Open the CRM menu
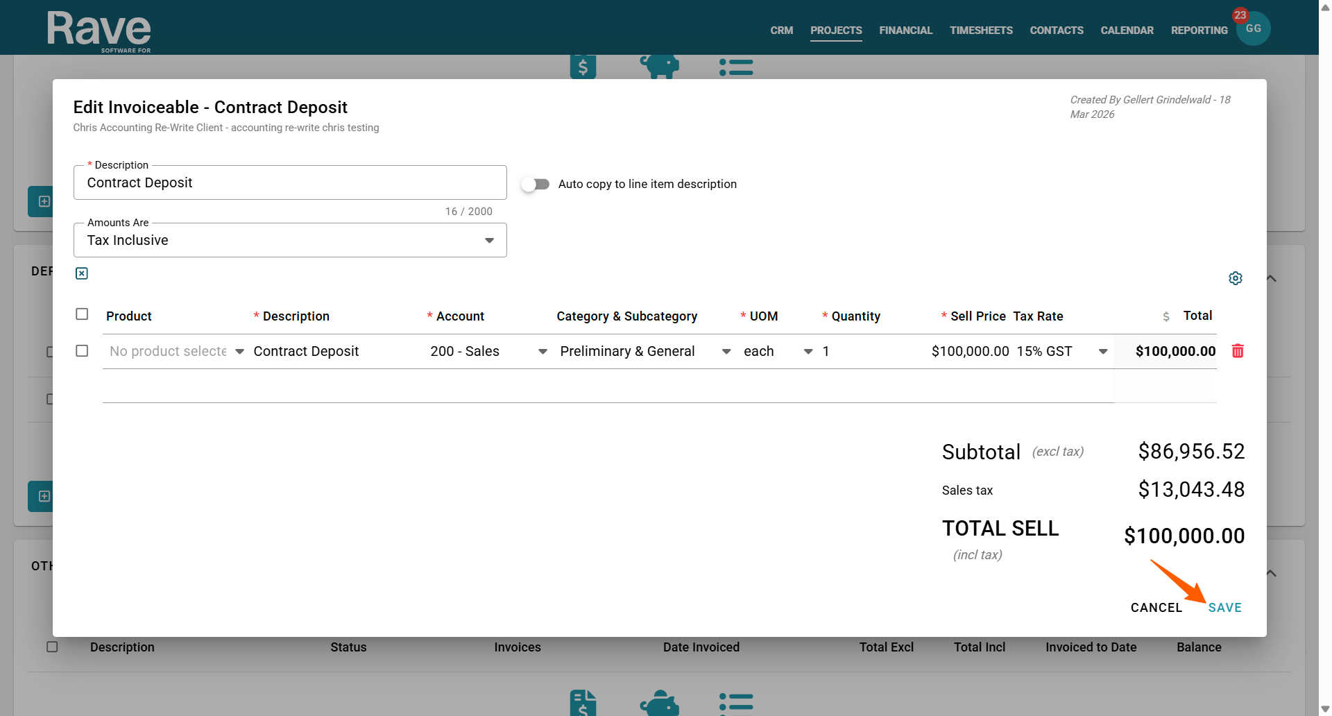 pos(781,31)
